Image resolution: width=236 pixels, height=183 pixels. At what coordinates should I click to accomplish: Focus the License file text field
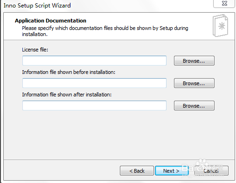click(94, 60)
